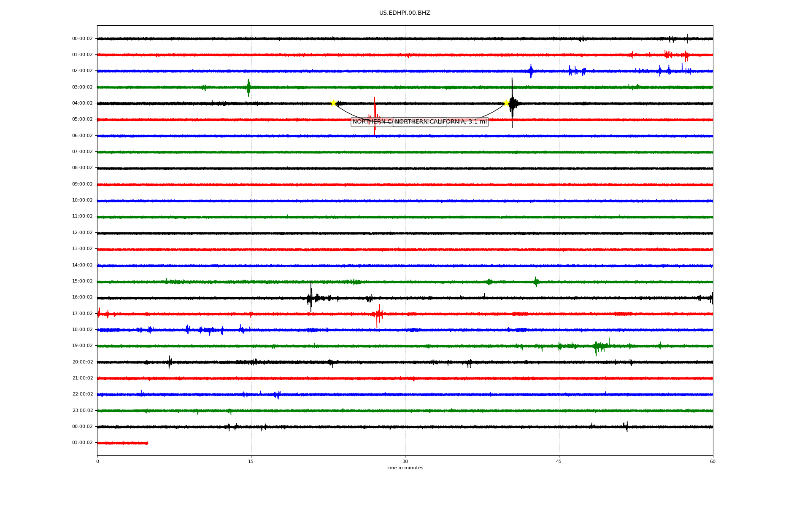Screen dimensions: 810x506
Task: Click the 'time in minutes' axis label
Action: (x=405, y=468)
